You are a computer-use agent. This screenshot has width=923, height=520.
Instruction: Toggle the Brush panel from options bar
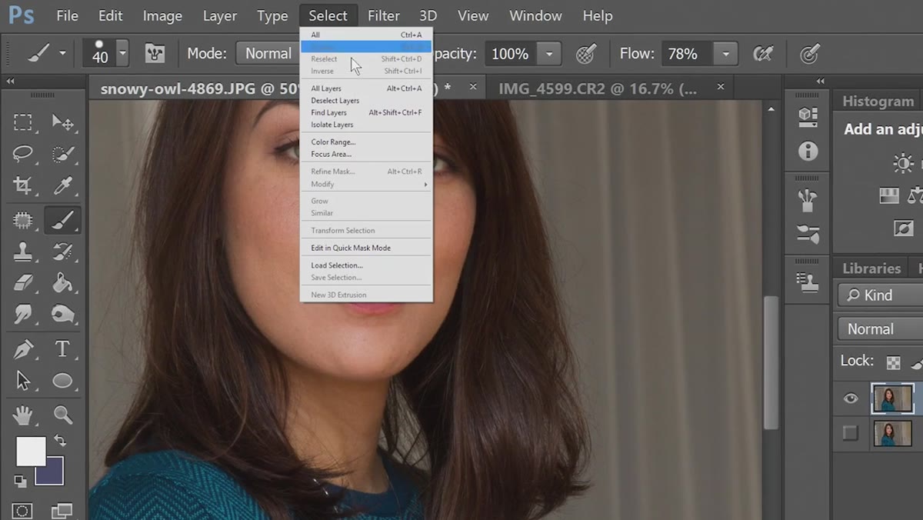(155, 54)
